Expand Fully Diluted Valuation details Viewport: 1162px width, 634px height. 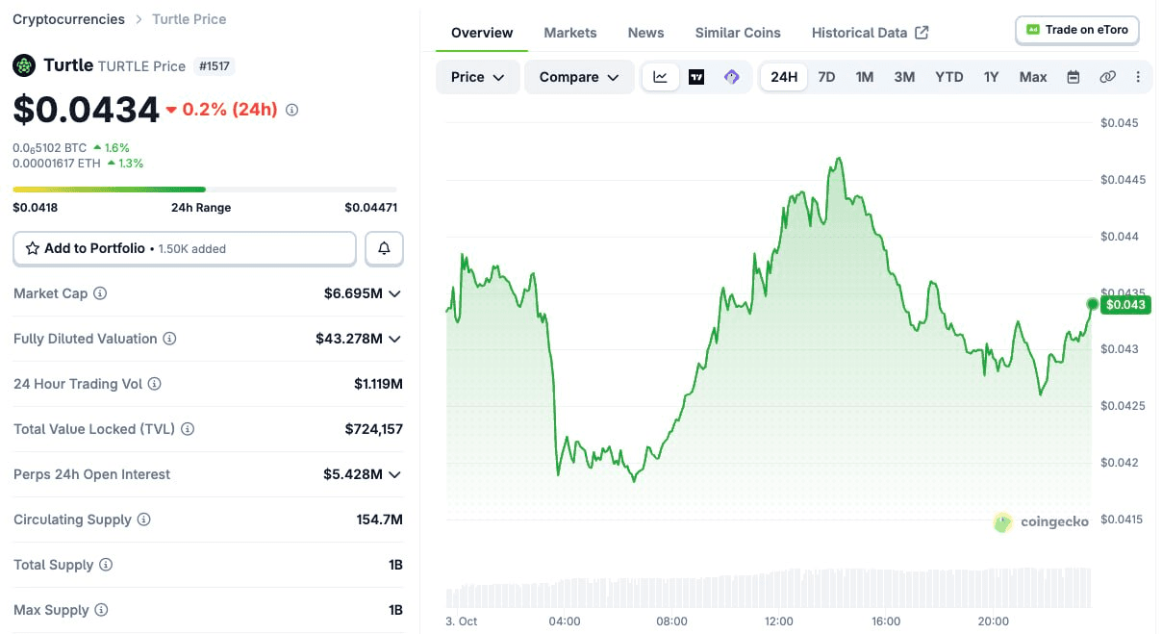click(x=394, y=339)
